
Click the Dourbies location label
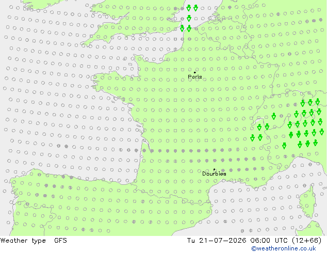[214, 173]
